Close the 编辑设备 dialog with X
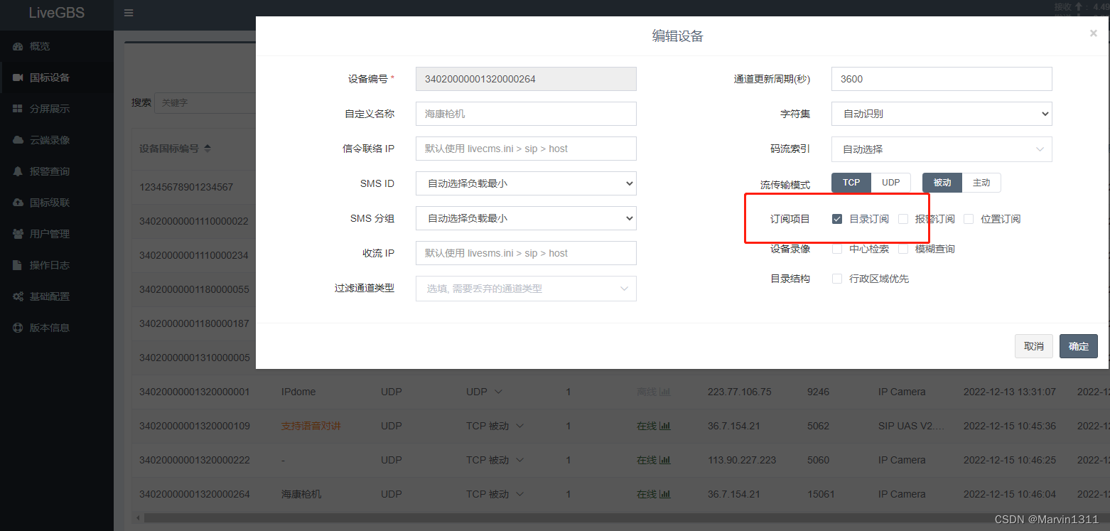This screenshot has width=1110, height=531. 1093,33
